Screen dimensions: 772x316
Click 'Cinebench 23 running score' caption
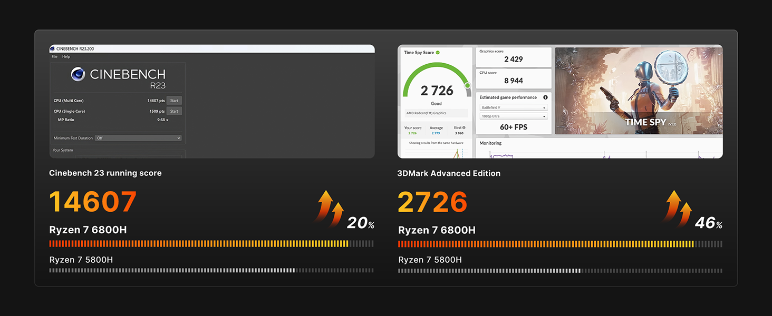105,173
